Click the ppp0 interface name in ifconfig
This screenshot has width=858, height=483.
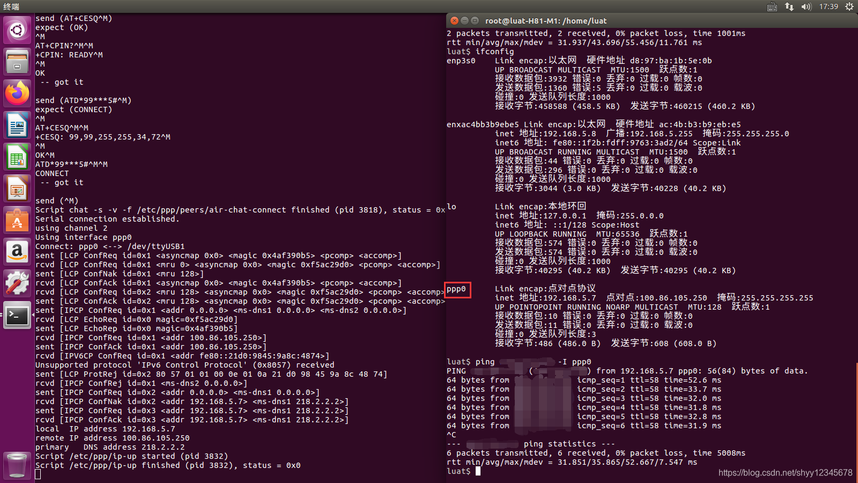[456, 289]
